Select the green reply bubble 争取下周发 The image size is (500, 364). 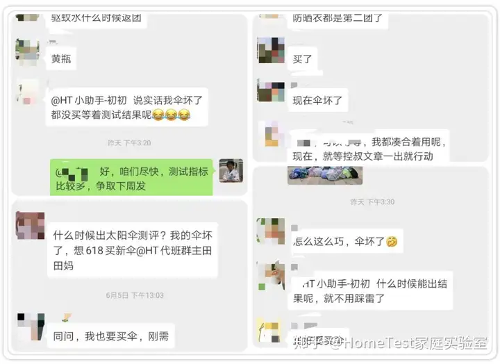[x=131, y=178]
